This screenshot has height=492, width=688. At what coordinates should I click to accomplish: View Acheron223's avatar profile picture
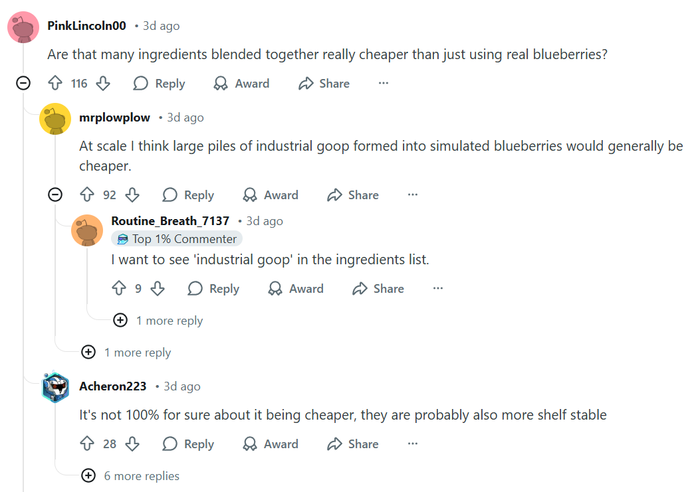pyautogui.click(x=56, y=388)
